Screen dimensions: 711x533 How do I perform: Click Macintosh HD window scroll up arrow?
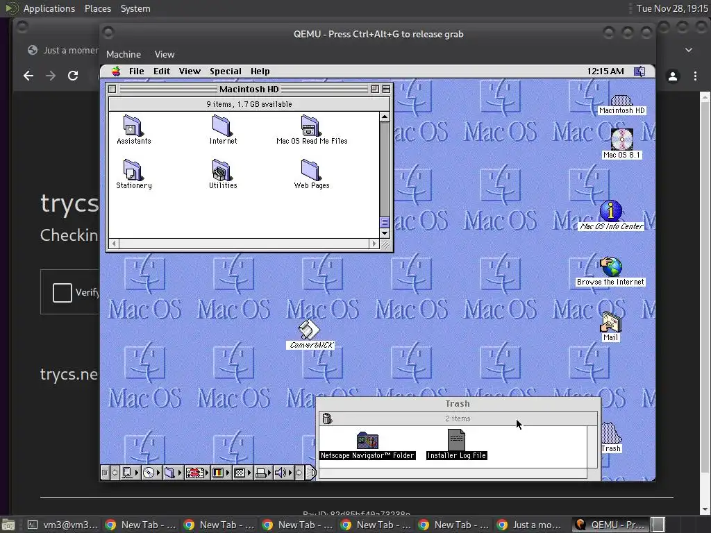click(x=385, y=117)
